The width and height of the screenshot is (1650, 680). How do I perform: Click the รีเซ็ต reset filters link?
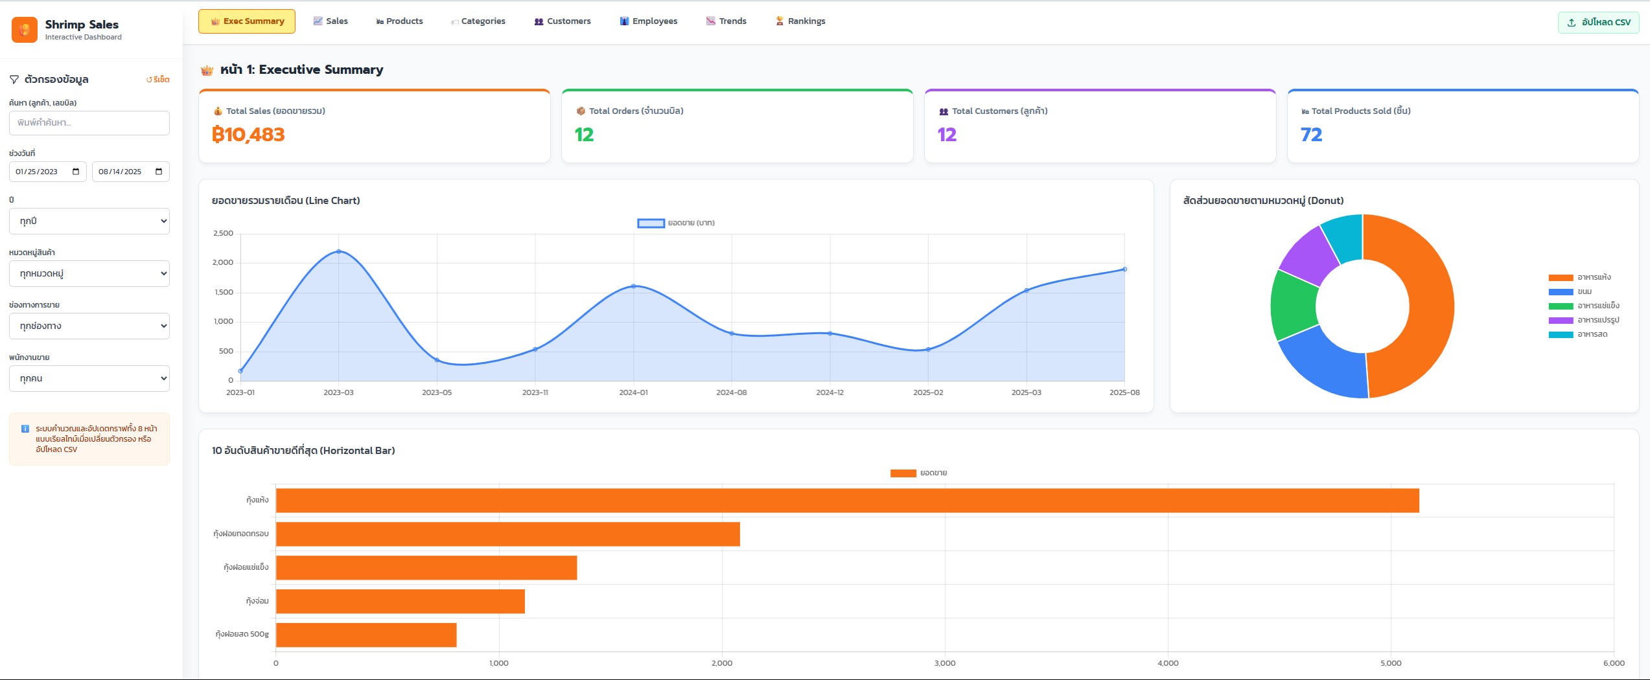pyautogui.click(x=158, y=80)
